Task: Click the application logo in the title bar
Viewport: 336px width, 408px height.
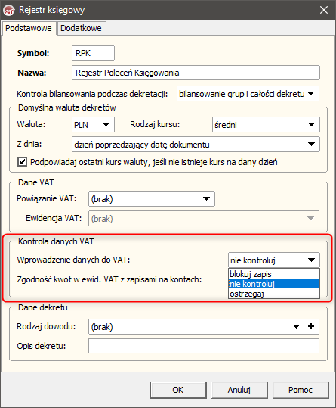Action: click(9, 10)
